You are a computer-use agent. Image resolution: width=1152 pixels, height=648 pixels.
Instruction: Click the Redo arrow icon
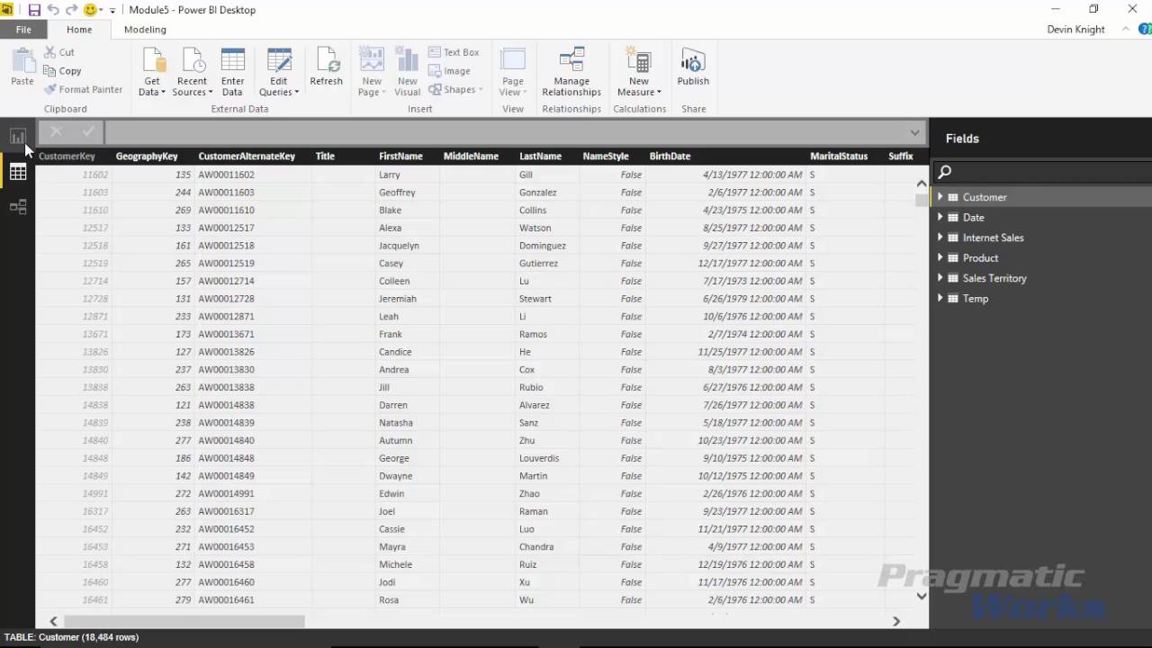point(71,10)
